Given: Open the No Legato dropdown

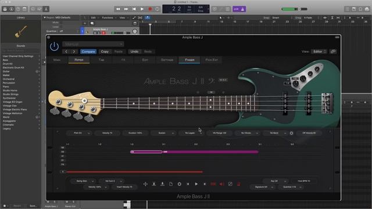Looking at the screenshot, I should (x=191, y=133).
